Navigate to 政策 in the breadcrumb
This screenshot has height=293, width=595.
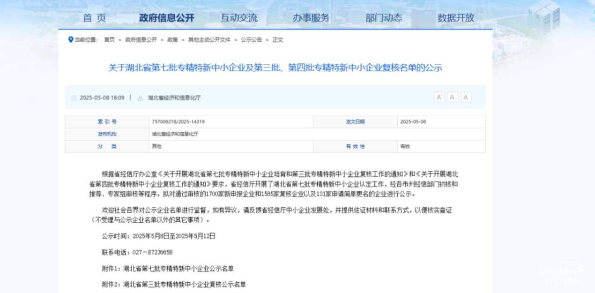(x=172, y=40)
